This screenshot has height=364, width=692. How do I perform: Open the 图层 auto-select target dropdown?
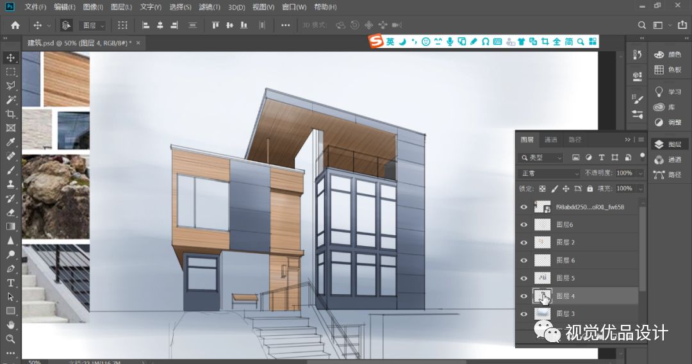(92, 25)
